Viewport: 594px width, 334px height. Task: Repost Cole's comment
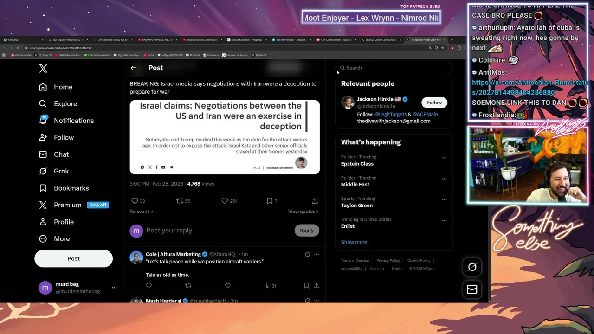point(188,286)
